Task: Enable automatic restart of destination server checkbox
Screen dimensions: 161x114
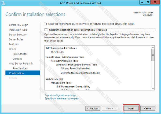Action: click(x=46, y=30)
